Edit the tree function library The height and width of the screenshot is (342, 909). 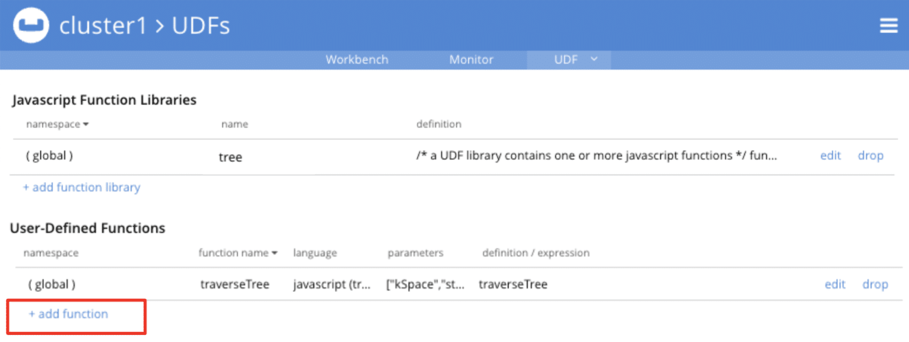click(x=830, y=155)
